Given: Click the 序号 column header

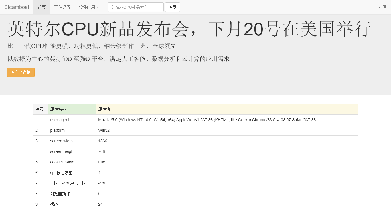Looking at the screenshot, I should [x=40, y=109].
